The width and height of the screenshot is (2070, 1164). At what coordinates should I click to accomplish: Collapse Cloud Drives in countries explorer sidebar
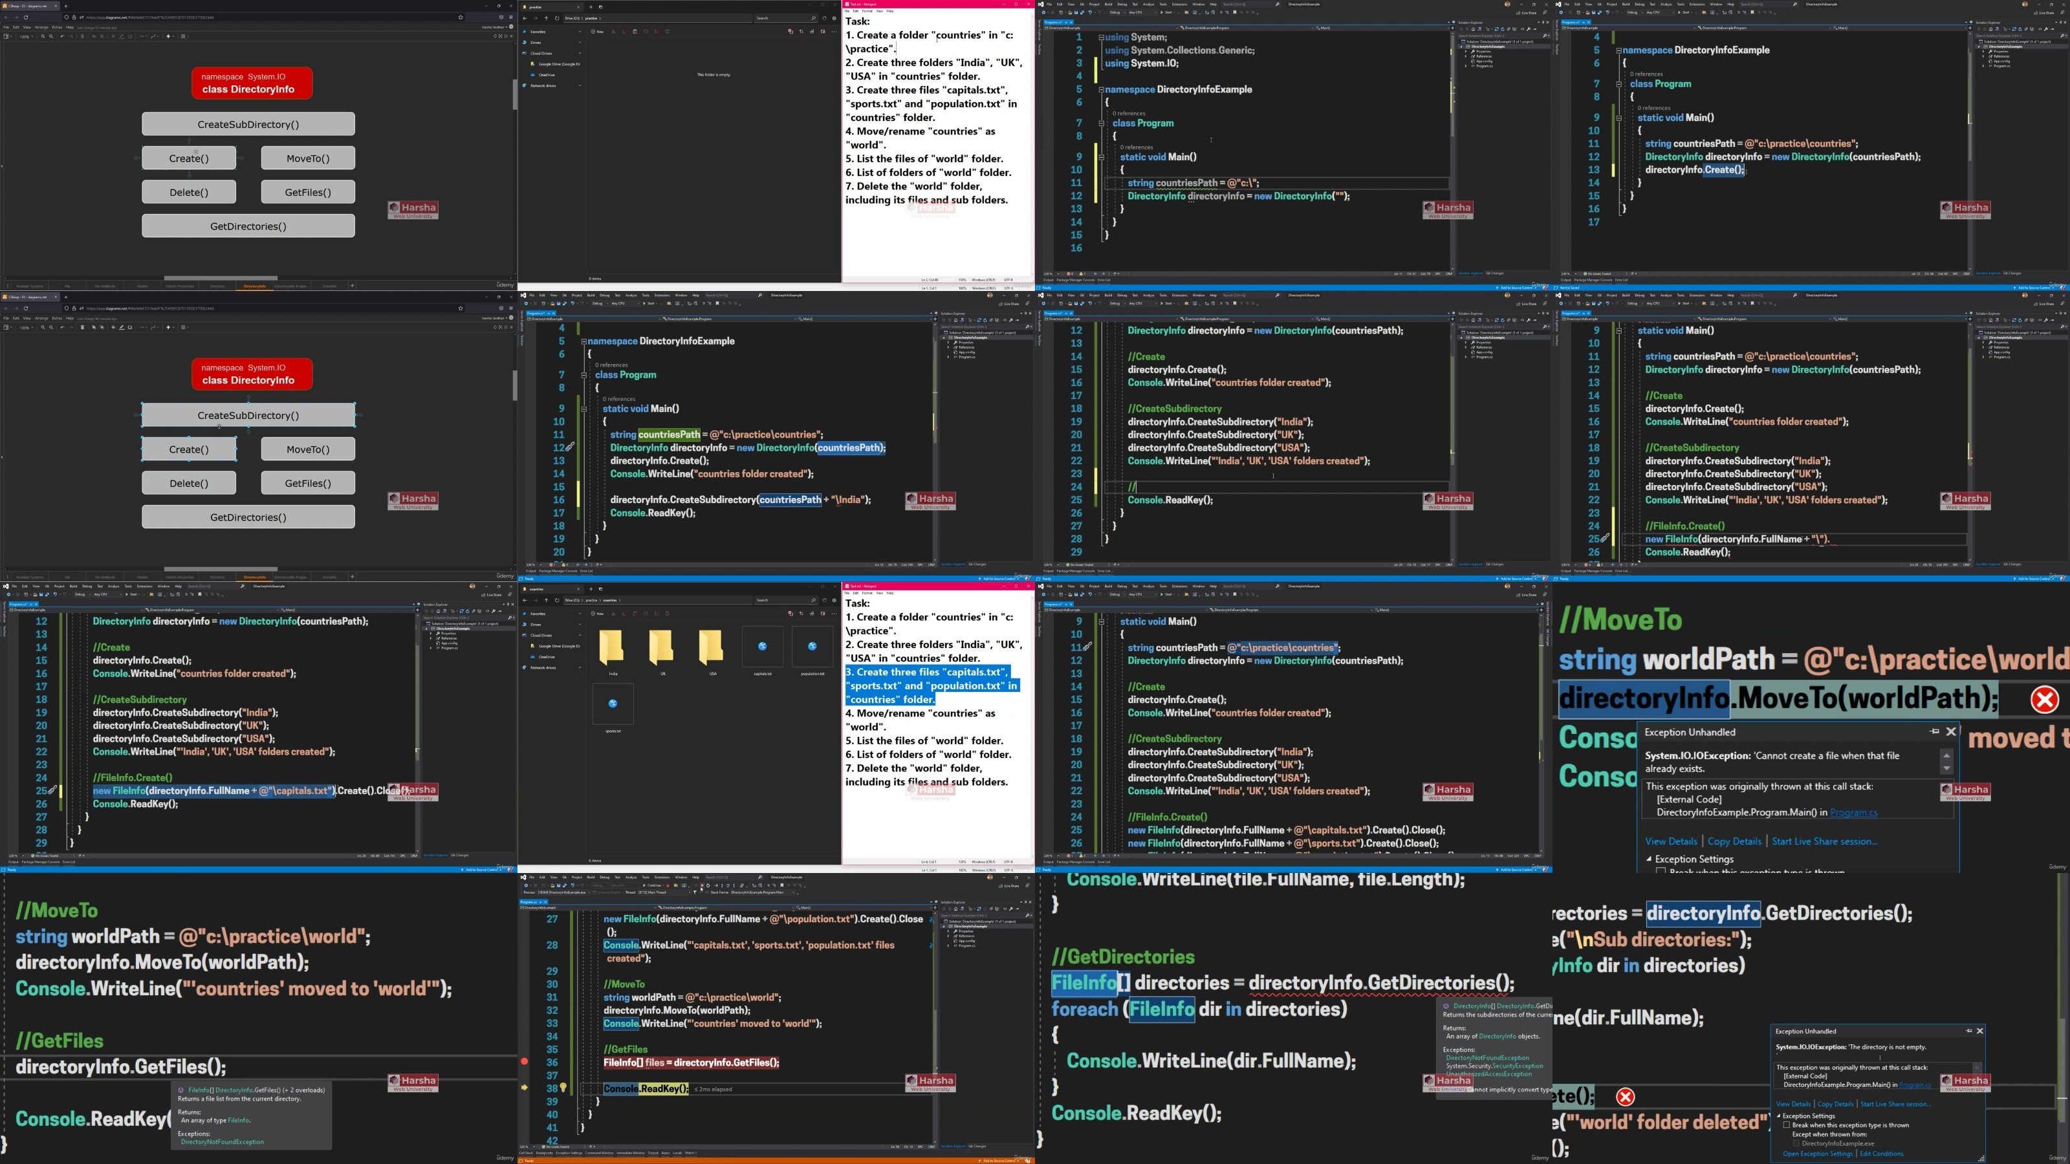coord(580,636)
